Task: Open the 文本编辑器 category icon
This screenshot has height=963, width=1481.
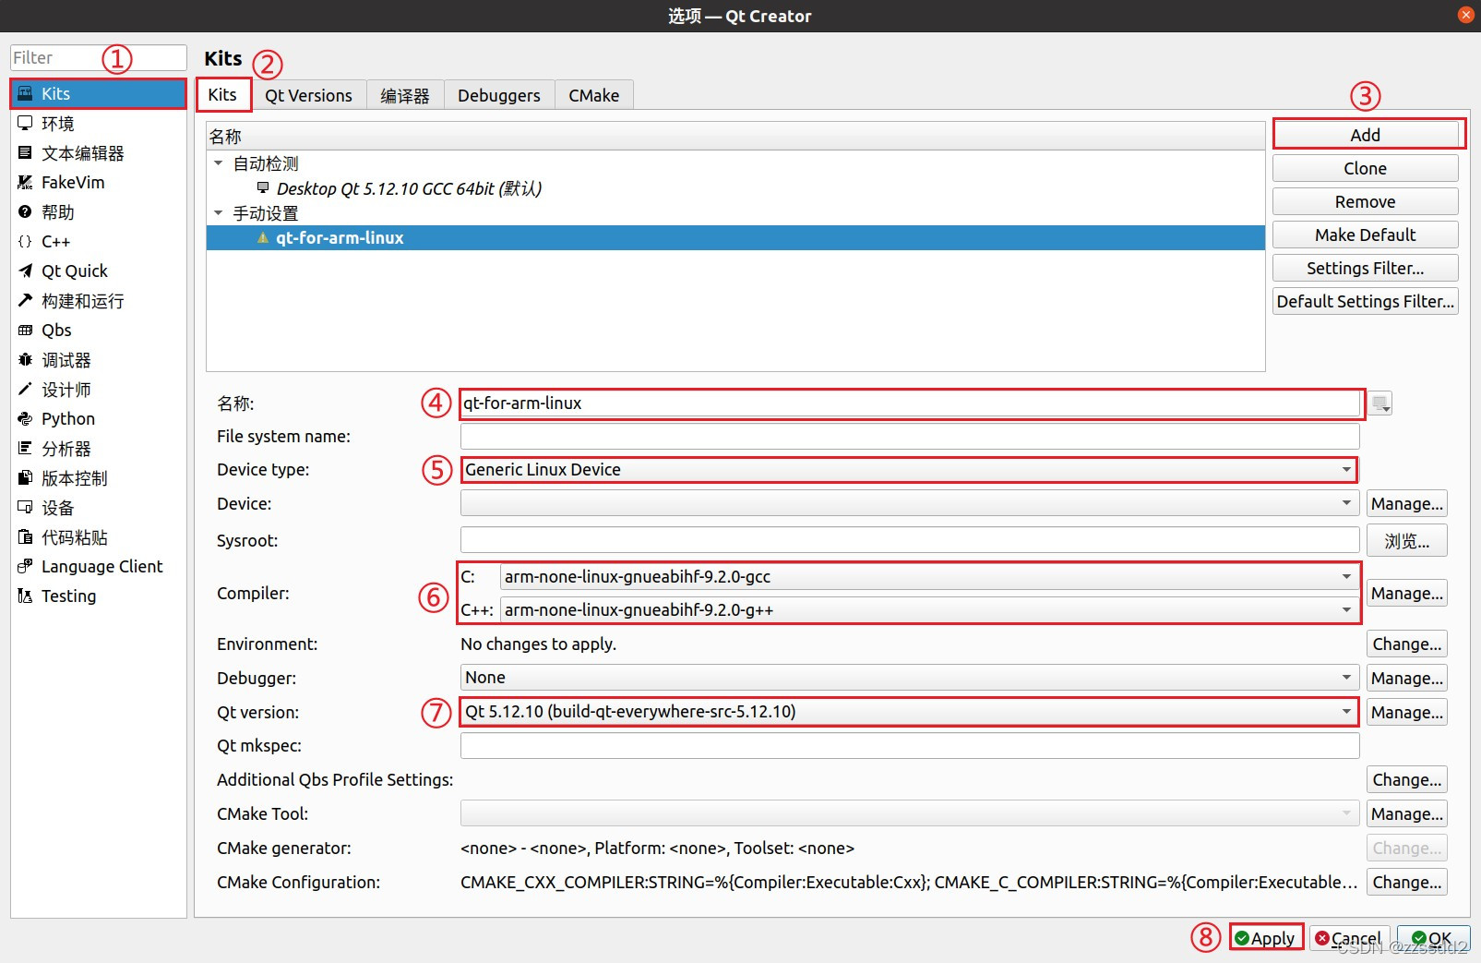Action: point(25,152)
